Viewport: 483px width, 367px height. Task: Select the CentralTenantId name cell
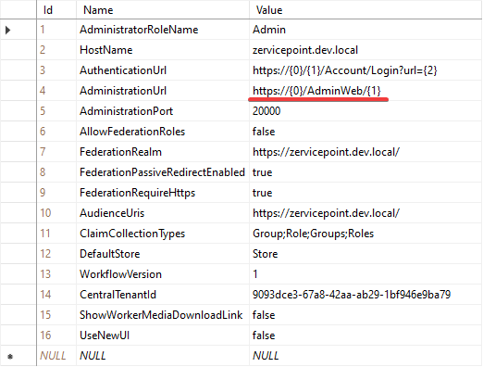163,295
